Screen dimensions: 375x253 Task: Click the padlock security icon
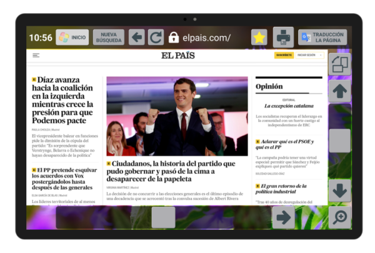click(174, 37)
